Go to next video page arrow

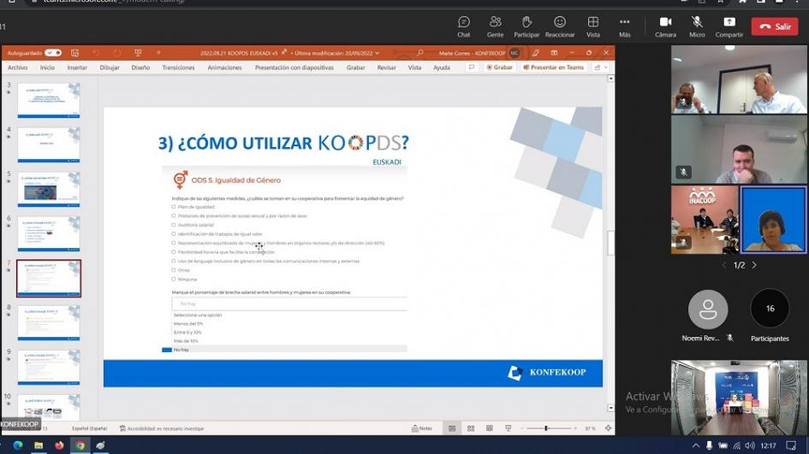click(x=754, y=265)
